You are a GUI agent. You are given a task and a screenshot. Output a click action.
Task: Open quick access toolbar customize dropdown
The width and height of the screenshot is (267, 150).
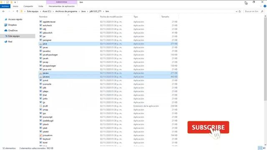[15, 2]
